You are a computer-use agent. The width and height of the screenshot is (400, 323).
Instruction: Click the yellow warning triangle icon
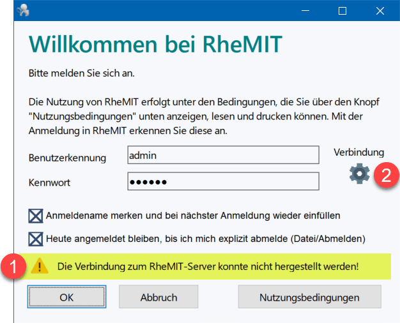click(x=41, y=266)
